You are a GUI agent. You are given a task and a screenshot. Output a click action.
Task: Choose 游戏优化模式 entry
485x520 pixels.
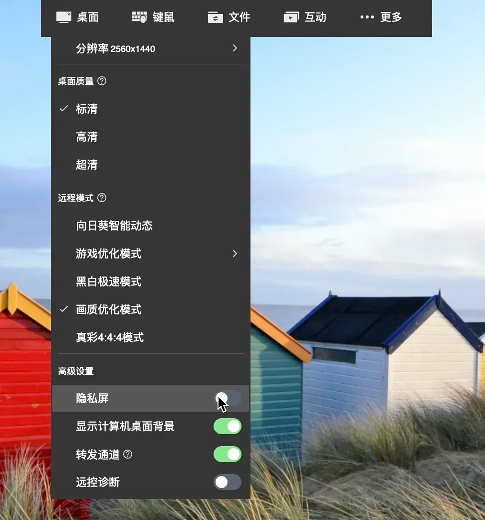click(151, 254)
